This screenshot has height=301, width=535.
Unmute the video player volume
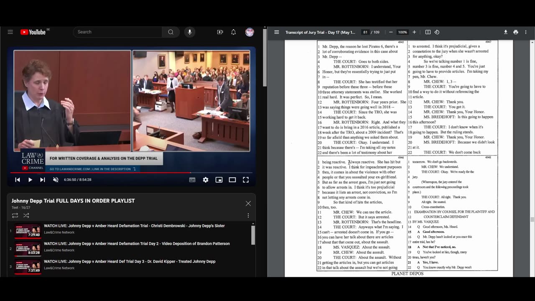point(56,180)
